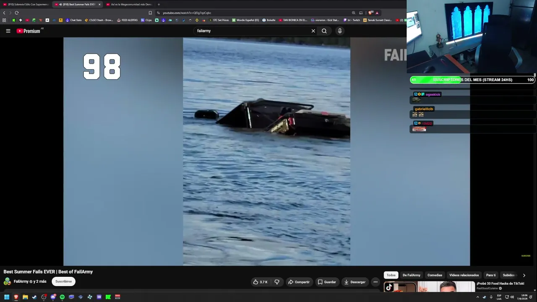
Task: Switch ESP LAA keyboard language
Action: pos(499,297)
